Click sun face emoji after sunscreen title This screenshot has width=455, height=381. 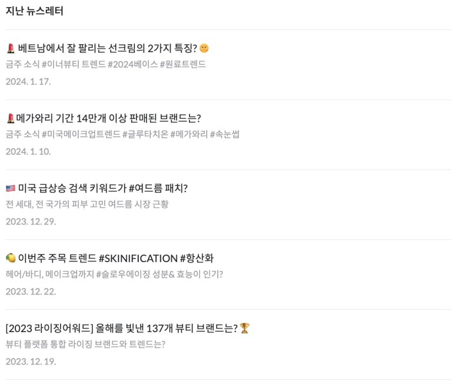204,48
